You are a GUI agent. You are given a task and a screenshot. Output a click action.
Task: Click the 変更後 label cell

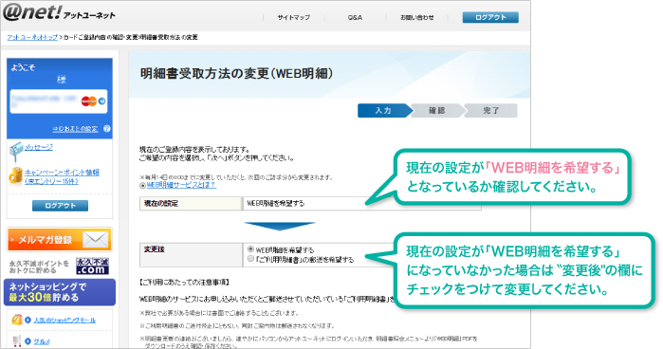coord(191,255)
